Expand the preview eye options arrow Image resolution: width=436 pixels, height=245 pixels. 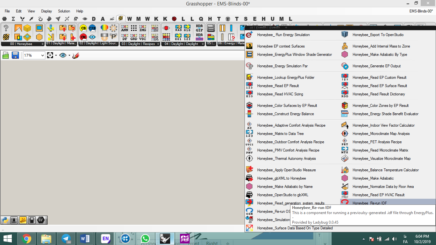(x=69, y=56)
